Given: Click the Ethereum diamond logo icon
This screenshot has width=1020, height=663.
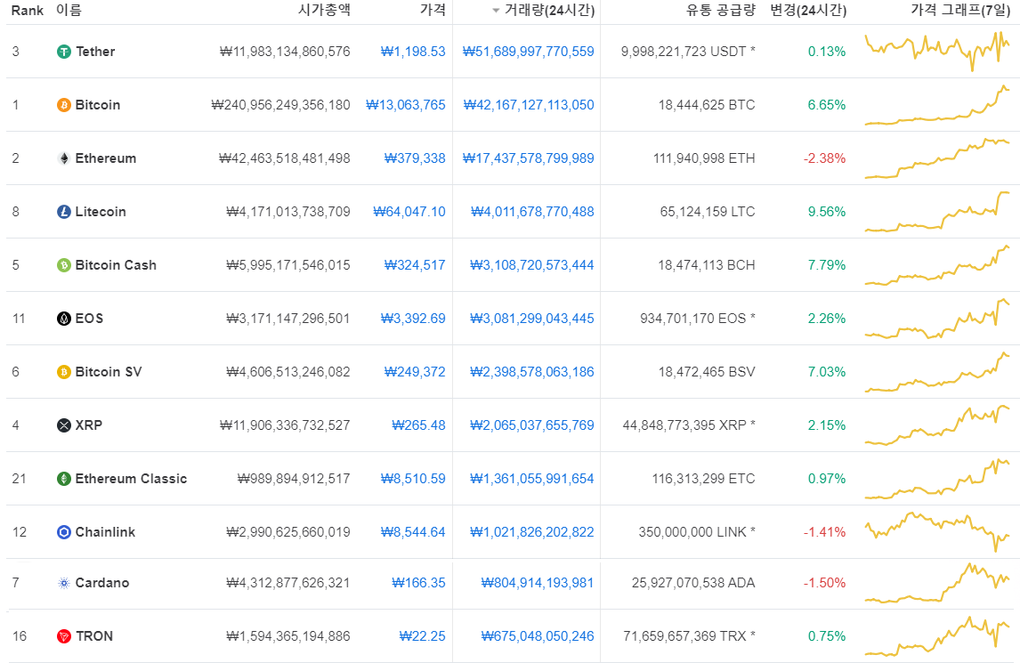Looking at the screenshot, I should coord(64,158).
